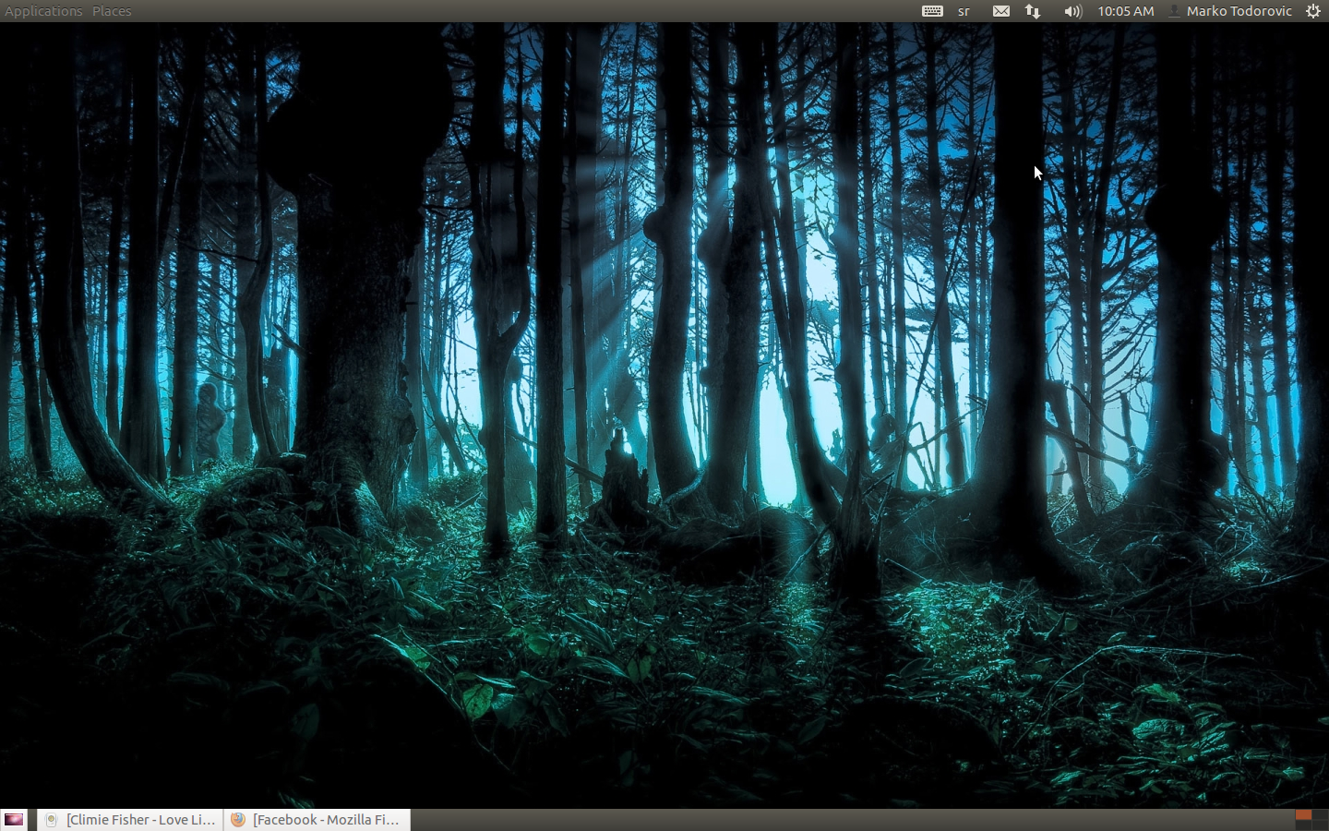Click the Firefox icon in the taskbar
The height and width of the screenshot is (831, 1329).
pos(238,820)
